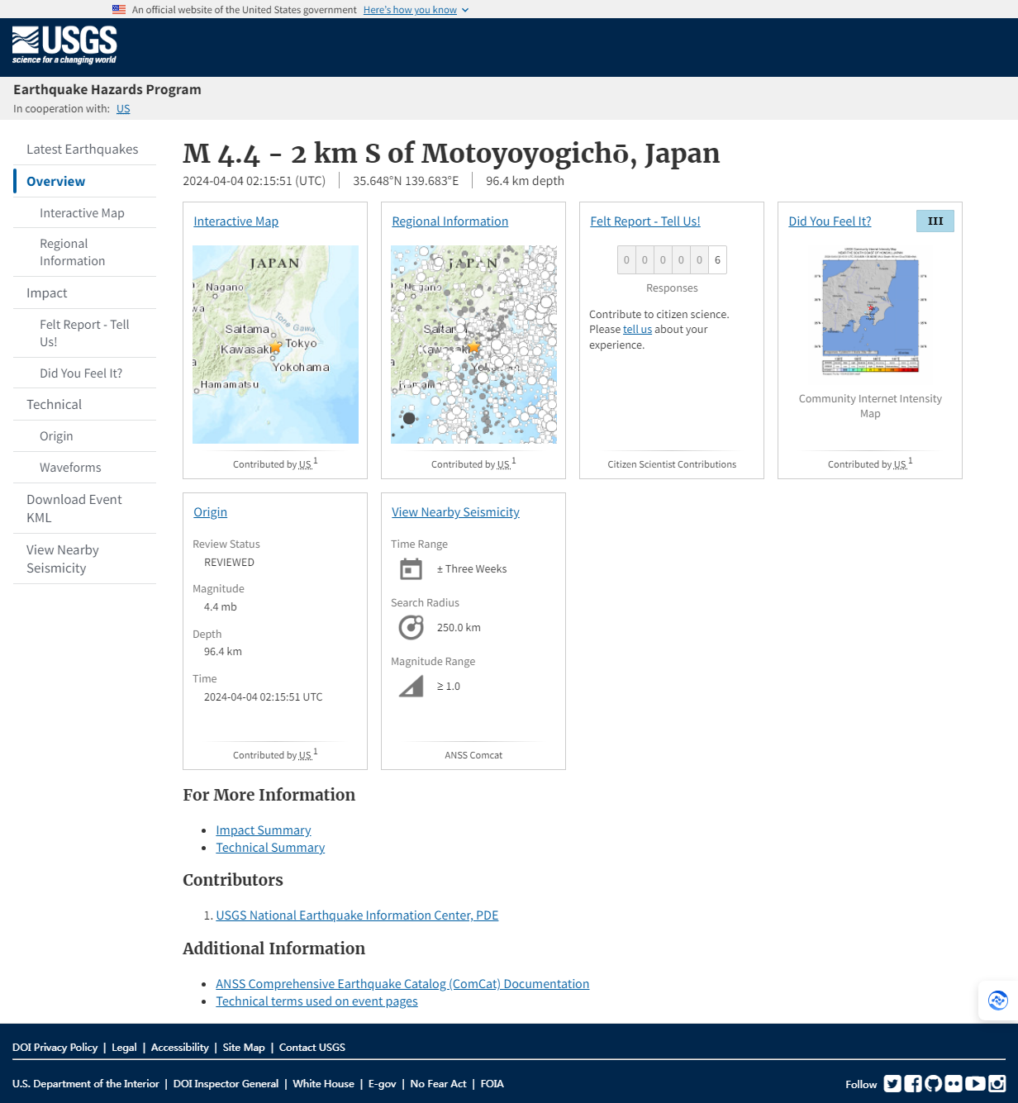Click the calendar Time Range icon
This screenshot has width=1018, height=1103.
click(411, 568)
